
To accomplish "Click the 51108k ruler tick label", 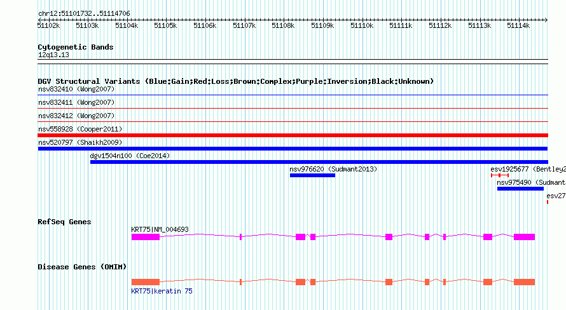I will (x=284, y=25).
